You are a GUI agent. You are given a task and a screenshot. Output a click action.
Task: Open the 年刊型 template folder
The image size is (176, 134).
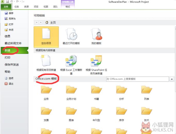(96, 114)
